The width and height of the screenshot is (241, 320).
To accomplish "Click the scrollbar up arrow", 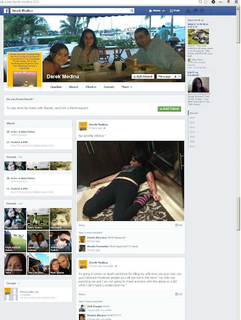I will tap(238, 8).
